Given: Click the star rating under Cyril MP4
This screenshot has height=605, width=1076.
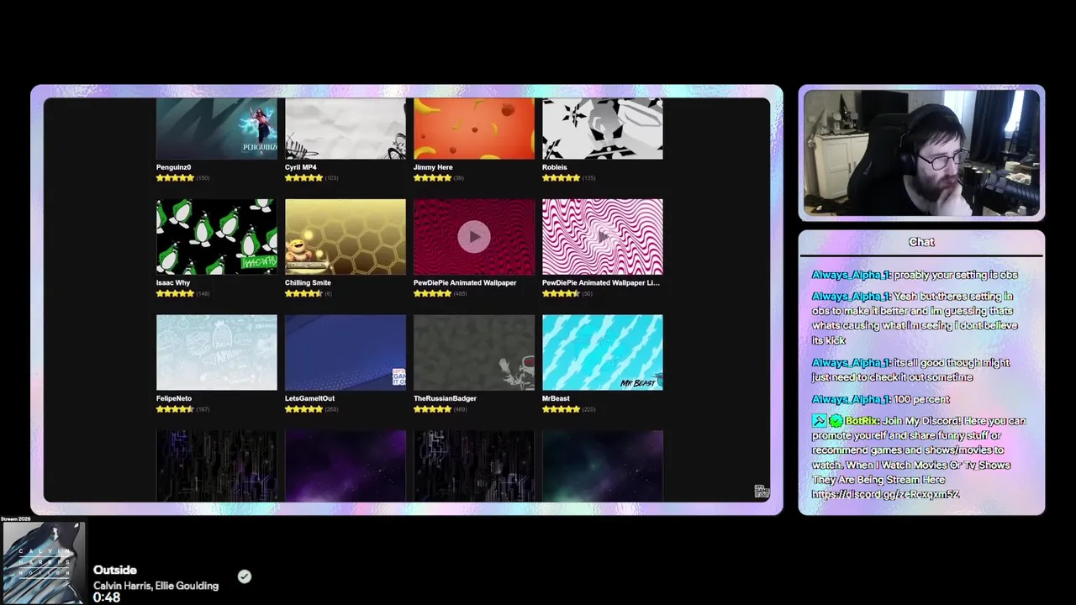Looking at the screenshot, I should [303, 178].
